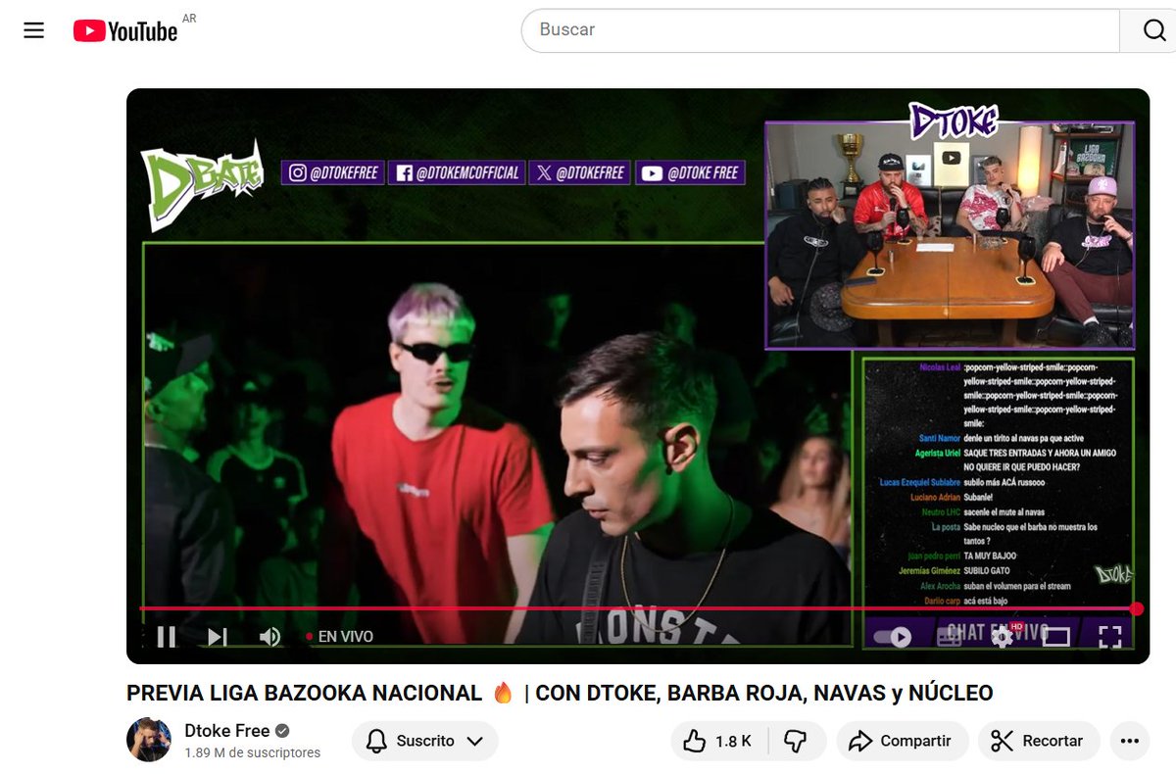Open the Dtoke Free channel name link
Viewport: 1176px width, 774px height.
click(227, 731)
